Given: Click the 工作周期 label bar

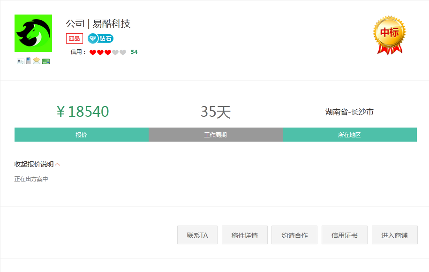Looking at the screenshot, I should (x=216, y=135).
